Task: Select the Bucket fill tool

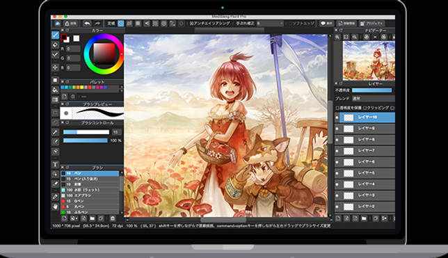Action: coord(56,90)
